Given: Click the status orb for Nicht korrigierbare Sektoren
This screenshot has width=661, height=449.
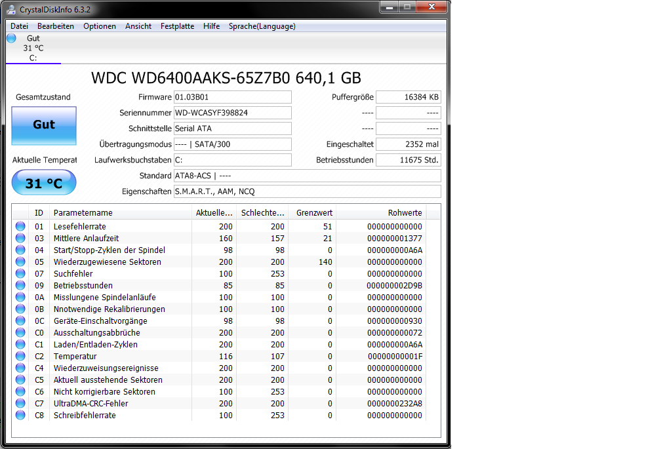Looking at the screenshot, I should coord(20,391).
